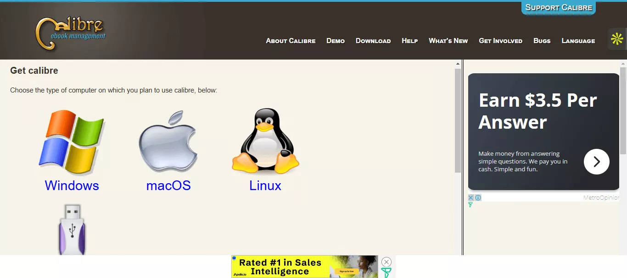627x278 pixels.
Task: Open the macOS download link
Action: coord(168,185)
